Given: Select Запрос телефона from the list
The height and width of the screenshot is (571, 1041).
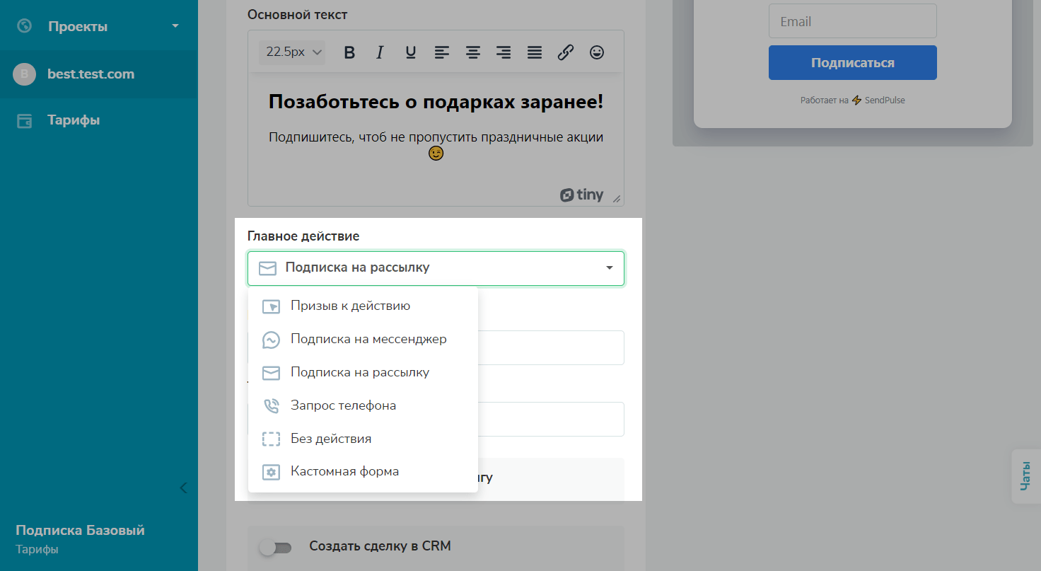Looking at the screenshot, I should coord(343,406).
